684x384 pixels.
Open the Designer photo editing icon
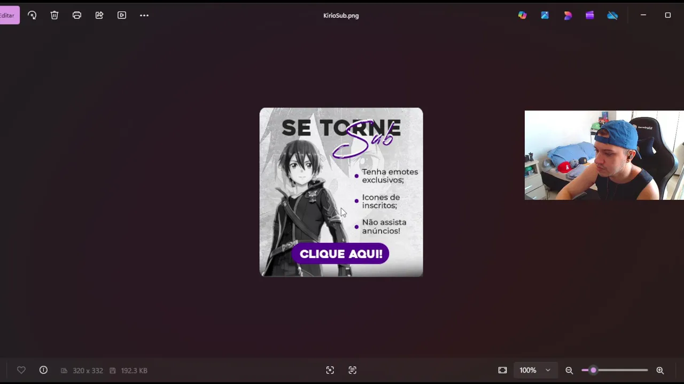tap(545, 15)
